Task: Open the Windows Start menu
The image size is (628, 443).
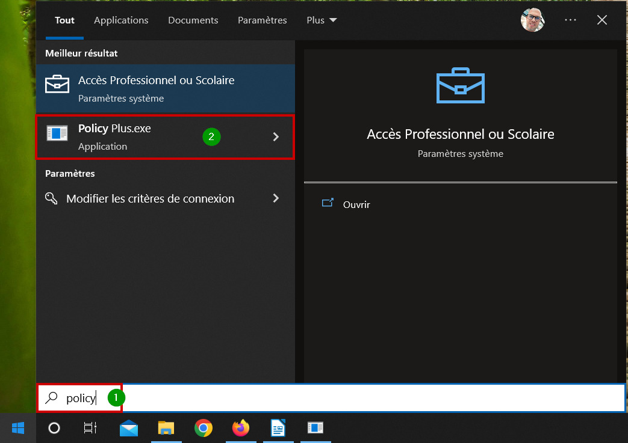Action: coord(18,428)
